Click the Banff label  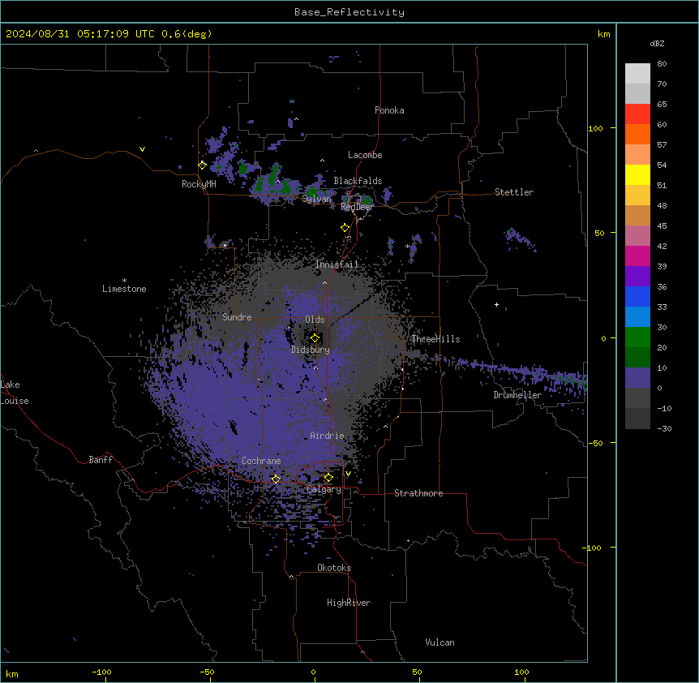101,460
